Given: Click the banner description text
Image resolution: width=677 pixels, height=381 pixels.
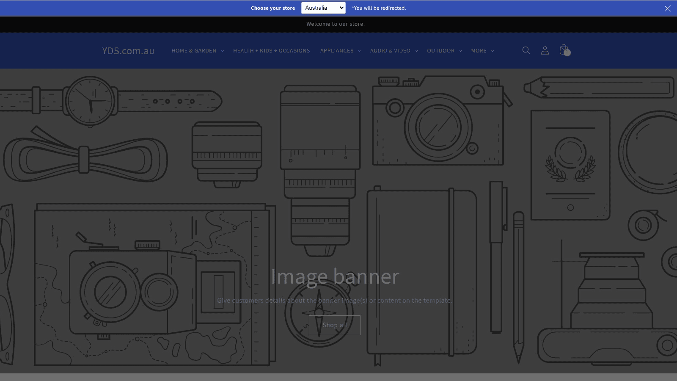Looking at the screenshot, I should tap(335, 301).
